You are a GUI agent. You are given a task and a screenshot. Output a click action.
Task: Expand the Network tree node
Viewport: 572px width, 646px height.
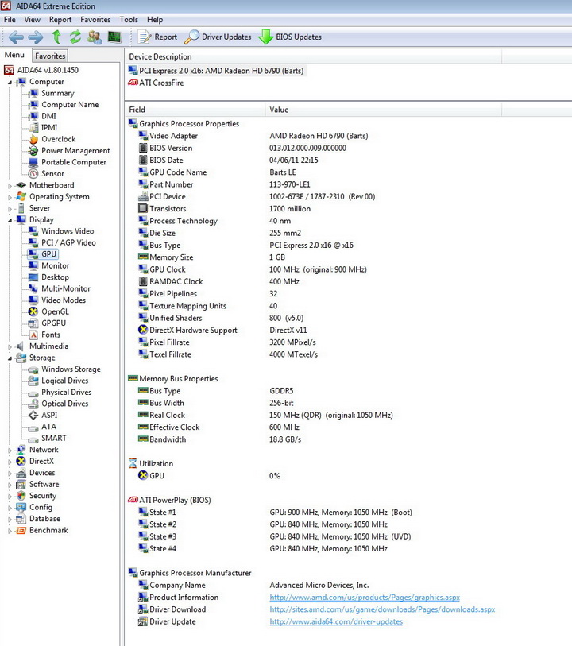tap(10, 450)
